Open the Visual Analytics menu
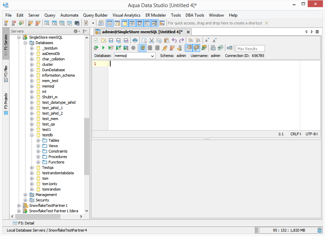Image resolution: width=325 pixels, height=236 pixels. (127, 15)
